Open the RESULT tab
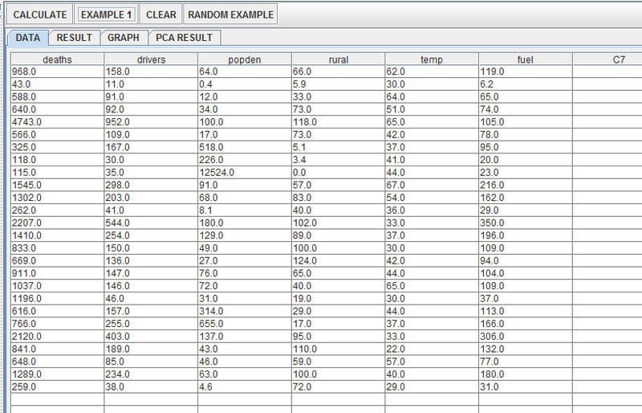The image size is (642, 413). 74,38
